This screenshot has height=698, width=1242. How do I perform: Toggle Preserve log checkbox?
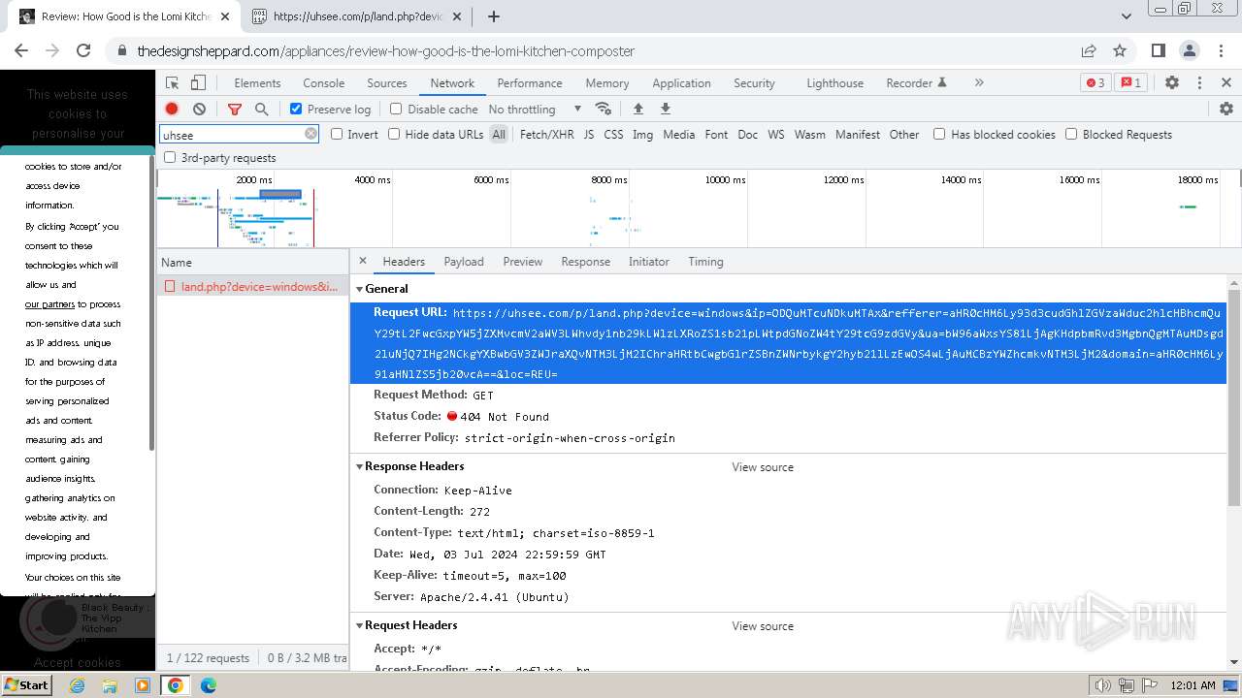point(296,109)
